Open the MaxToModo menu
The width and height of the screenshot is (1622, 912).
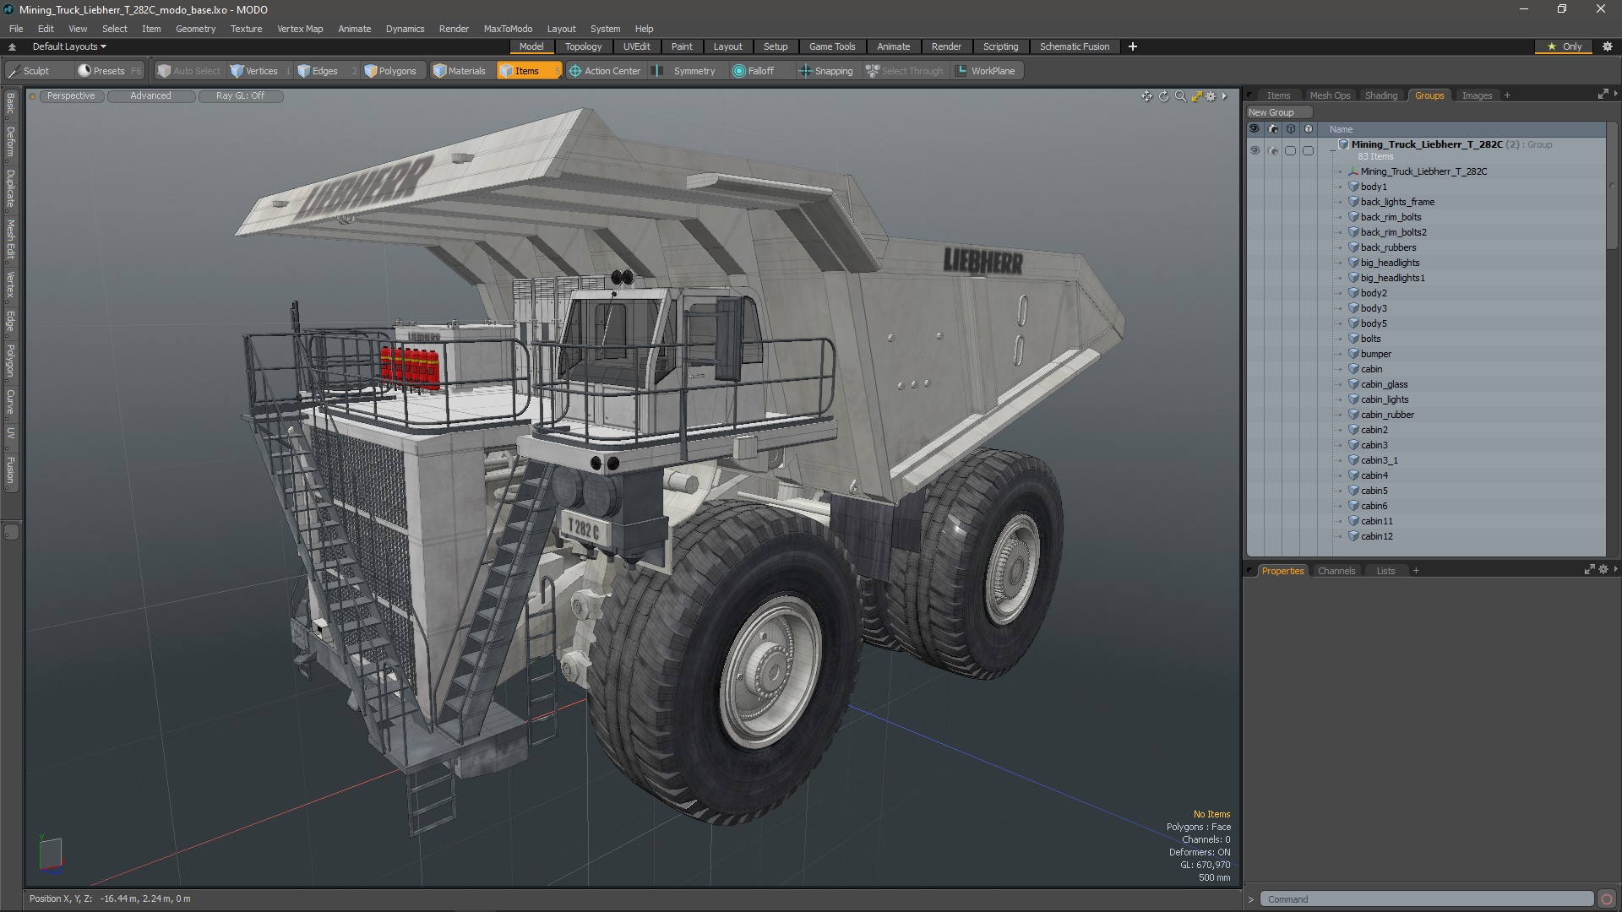508,29
